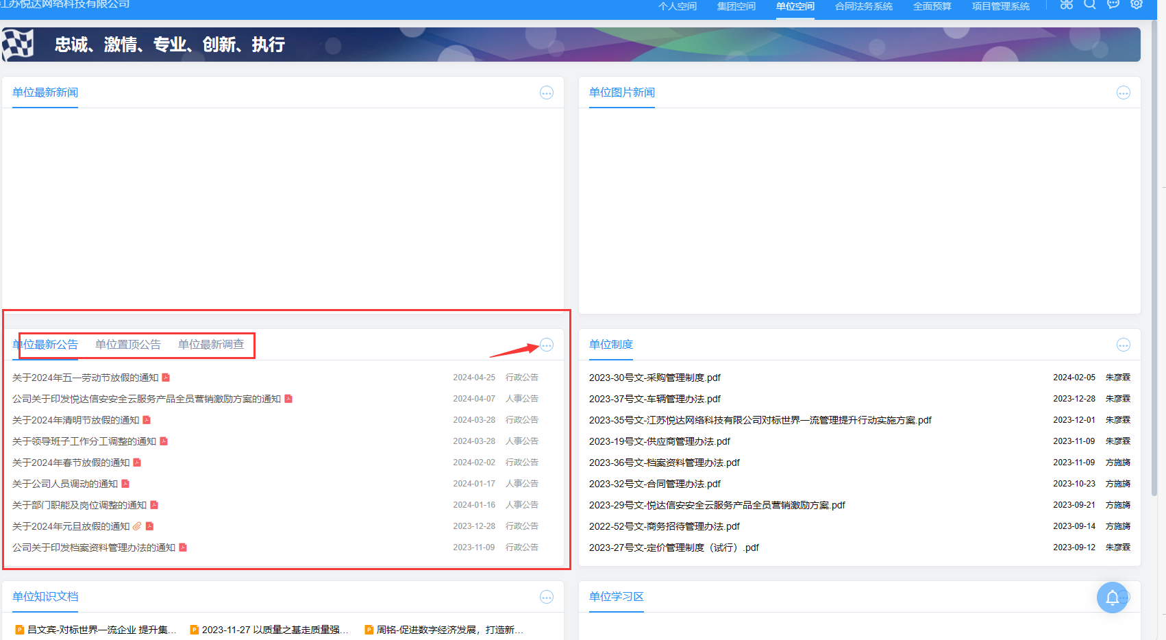This screenshot has width=1166, height=640.
Task: Open more options for 单位最新新闻 panel
Action: [546, 93]
